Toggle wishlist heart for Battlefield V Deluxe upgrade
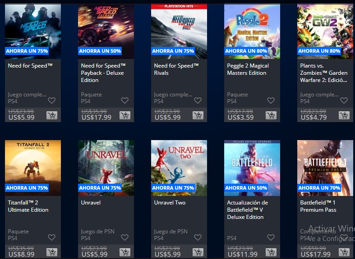 tap(271, 237)
